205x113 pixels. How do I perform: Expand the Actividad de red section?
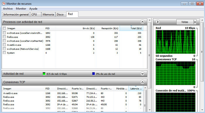(x=142, y=74)
